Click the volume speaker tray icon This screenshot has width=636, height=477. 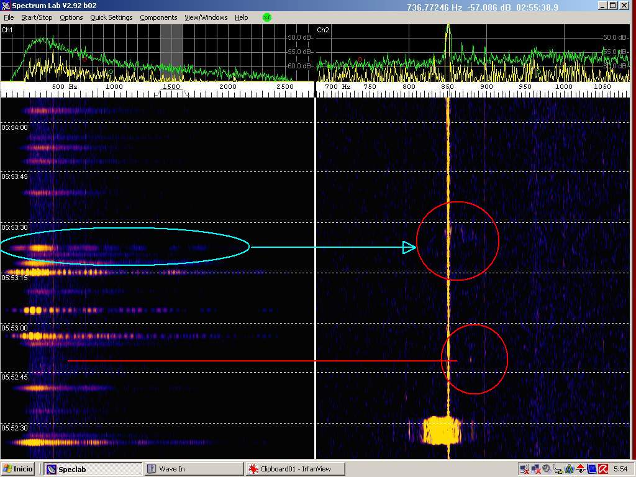click(547, 469)
